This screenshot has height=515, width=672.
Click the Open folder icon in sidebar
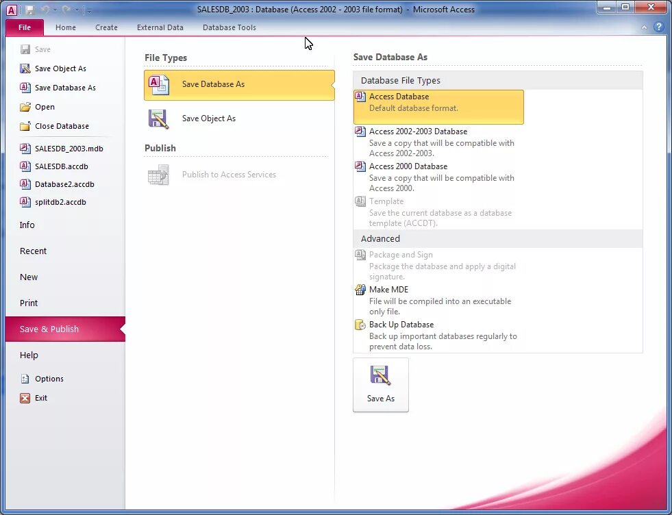[x=25, y=107]
